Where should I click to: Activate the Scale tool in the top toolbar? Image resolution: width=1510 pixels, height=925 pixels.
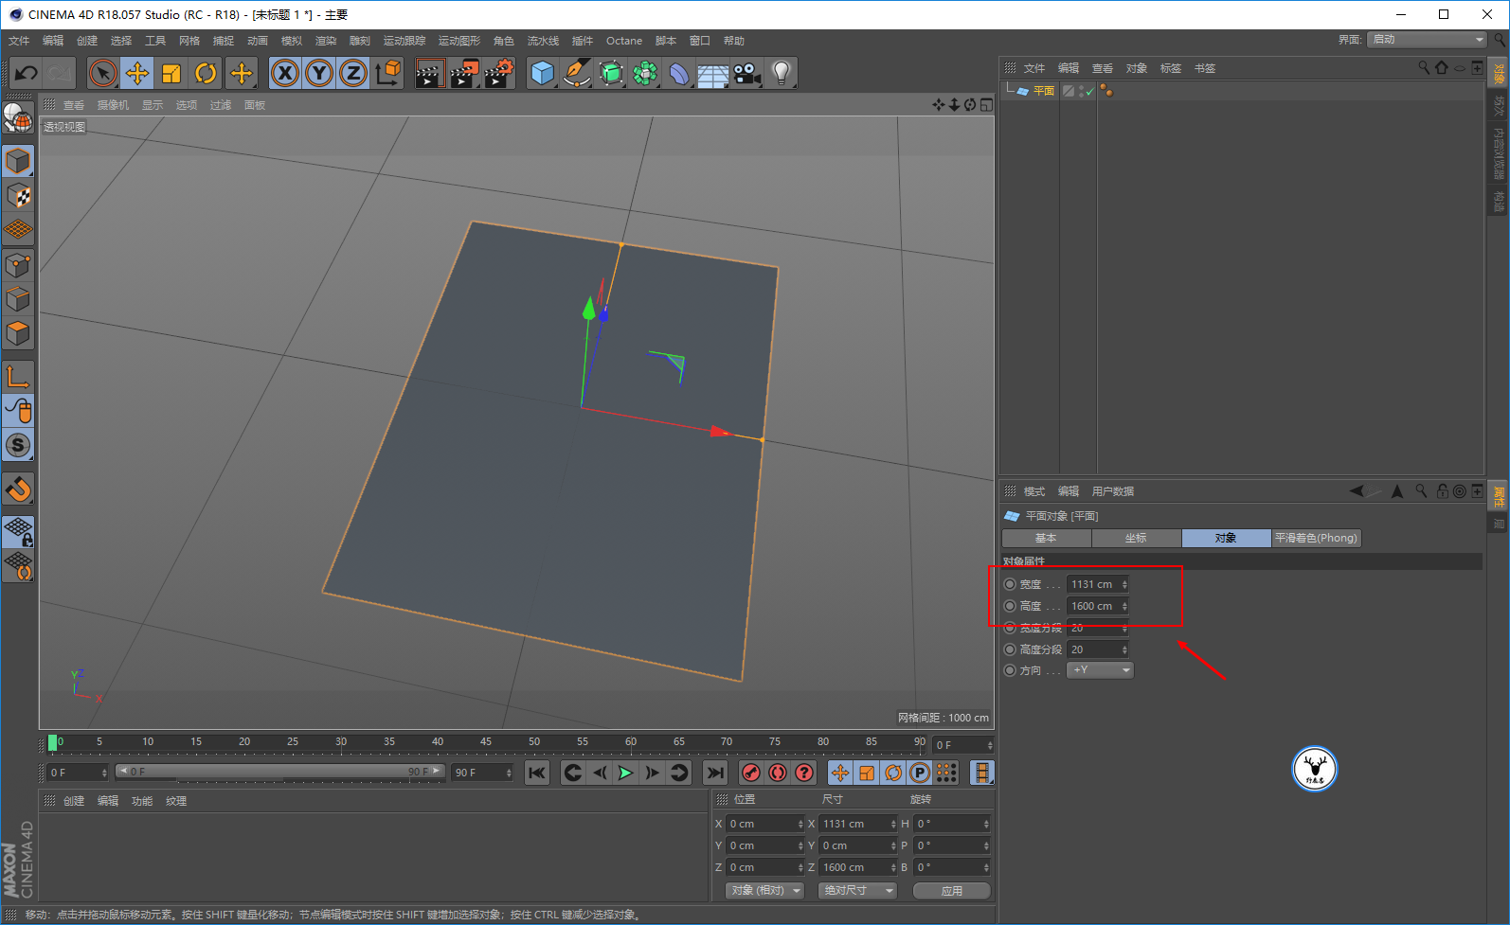(171, 73)
